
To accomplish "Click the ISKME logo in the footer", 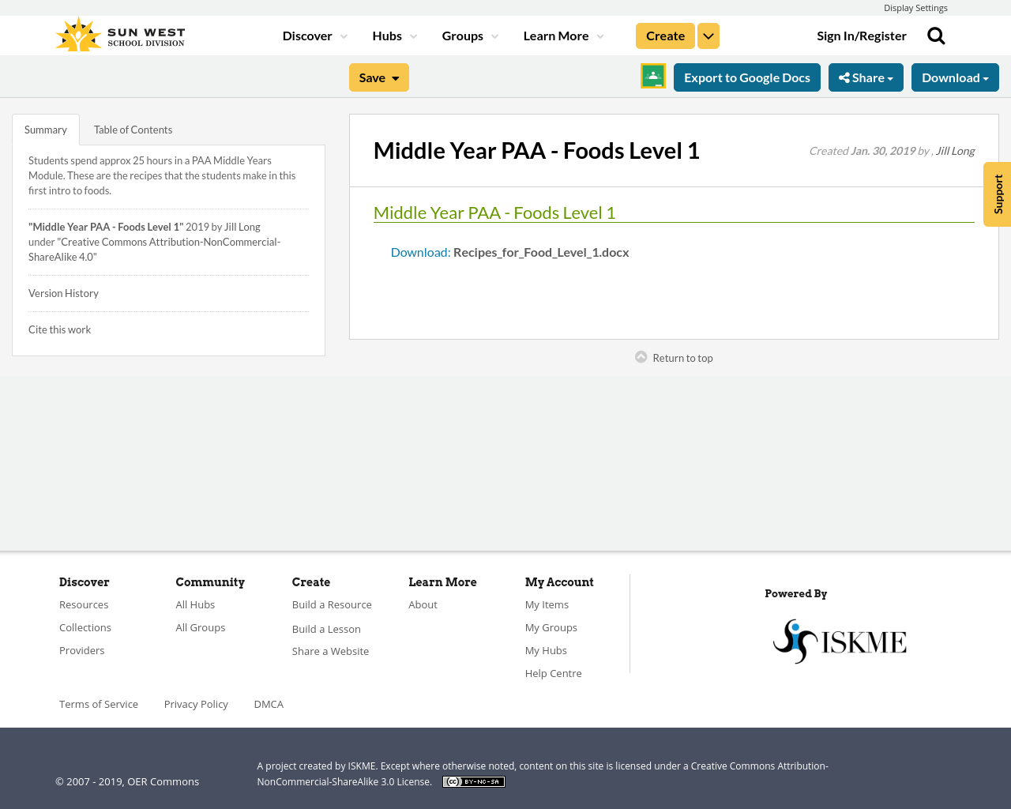I will point(840,640).
